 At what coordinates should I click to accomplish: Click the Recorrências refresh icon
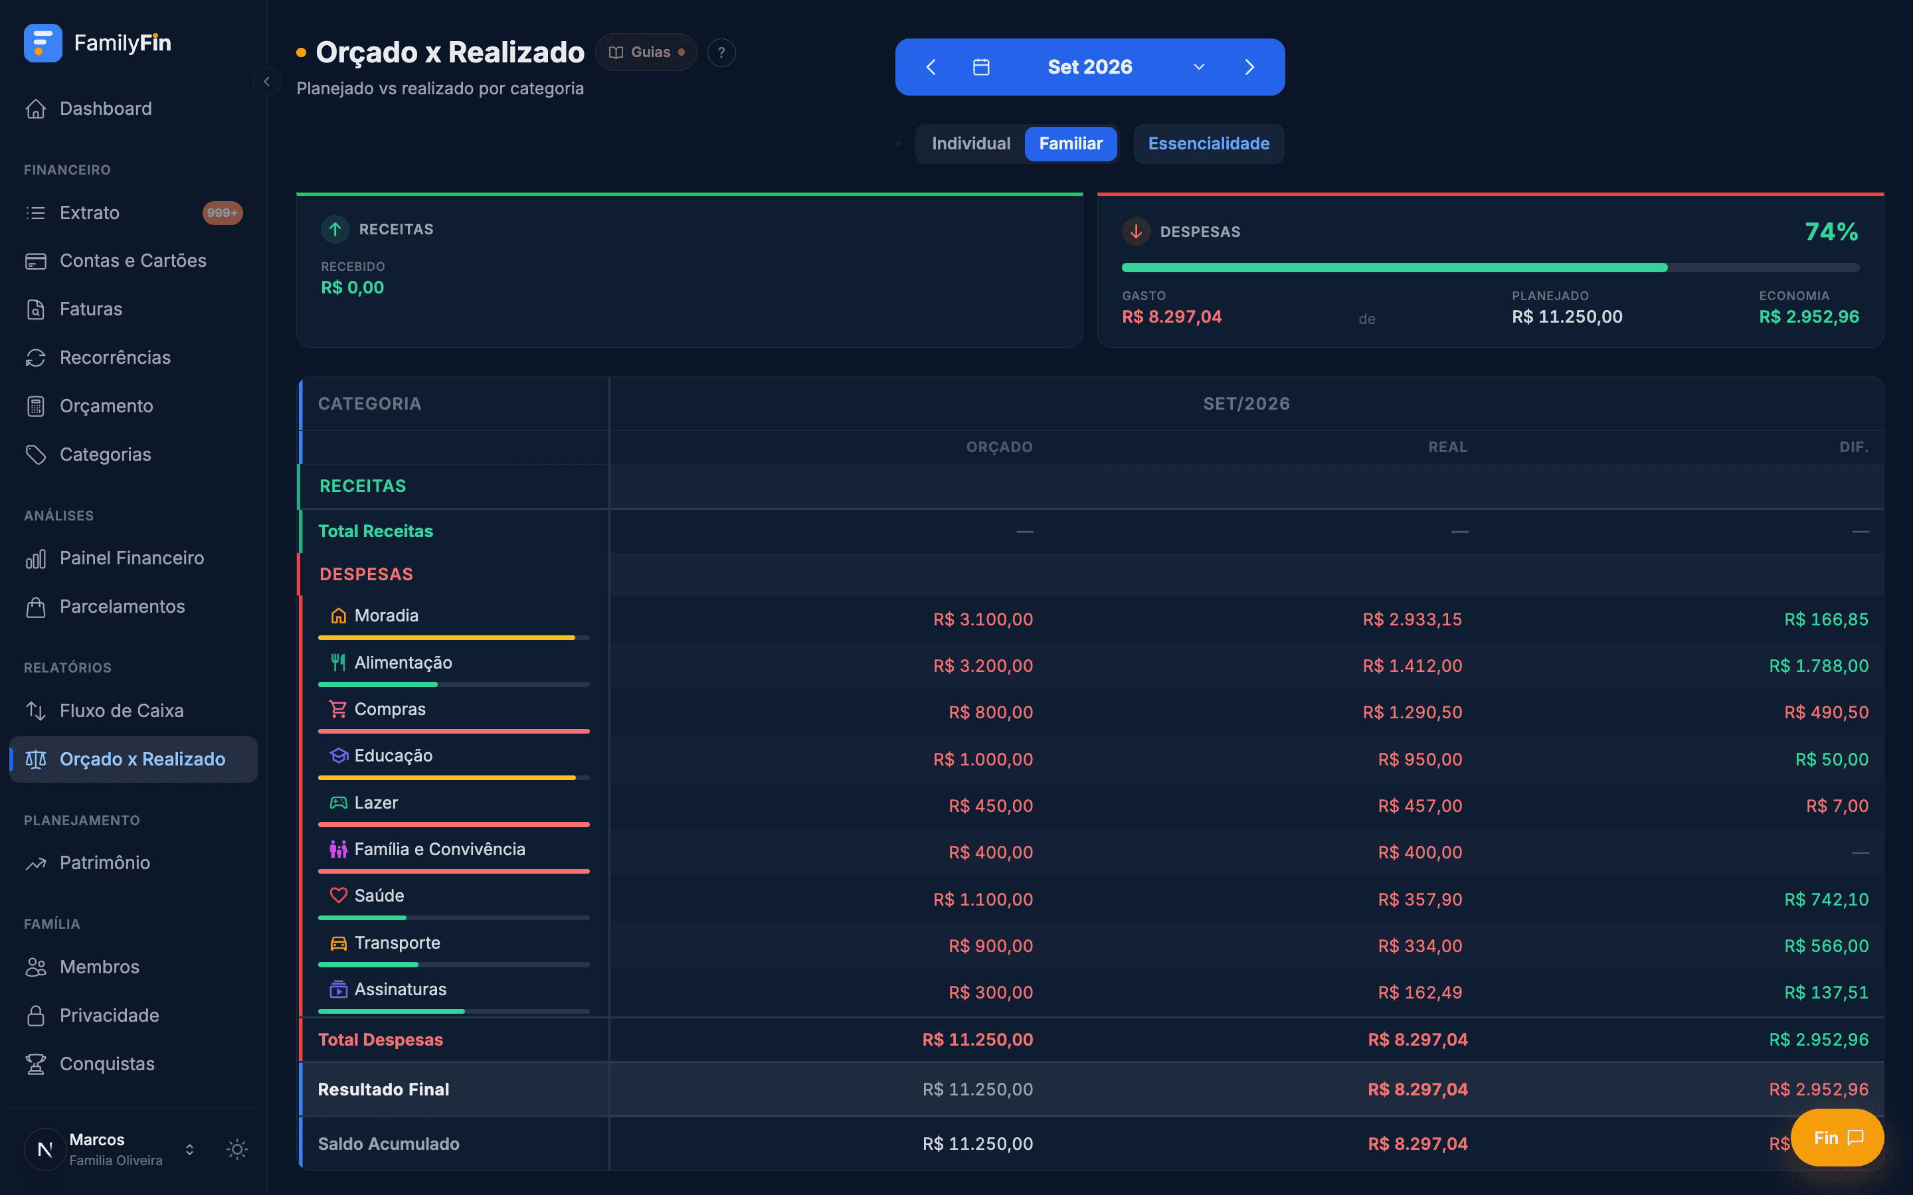[x=36, y=357]
